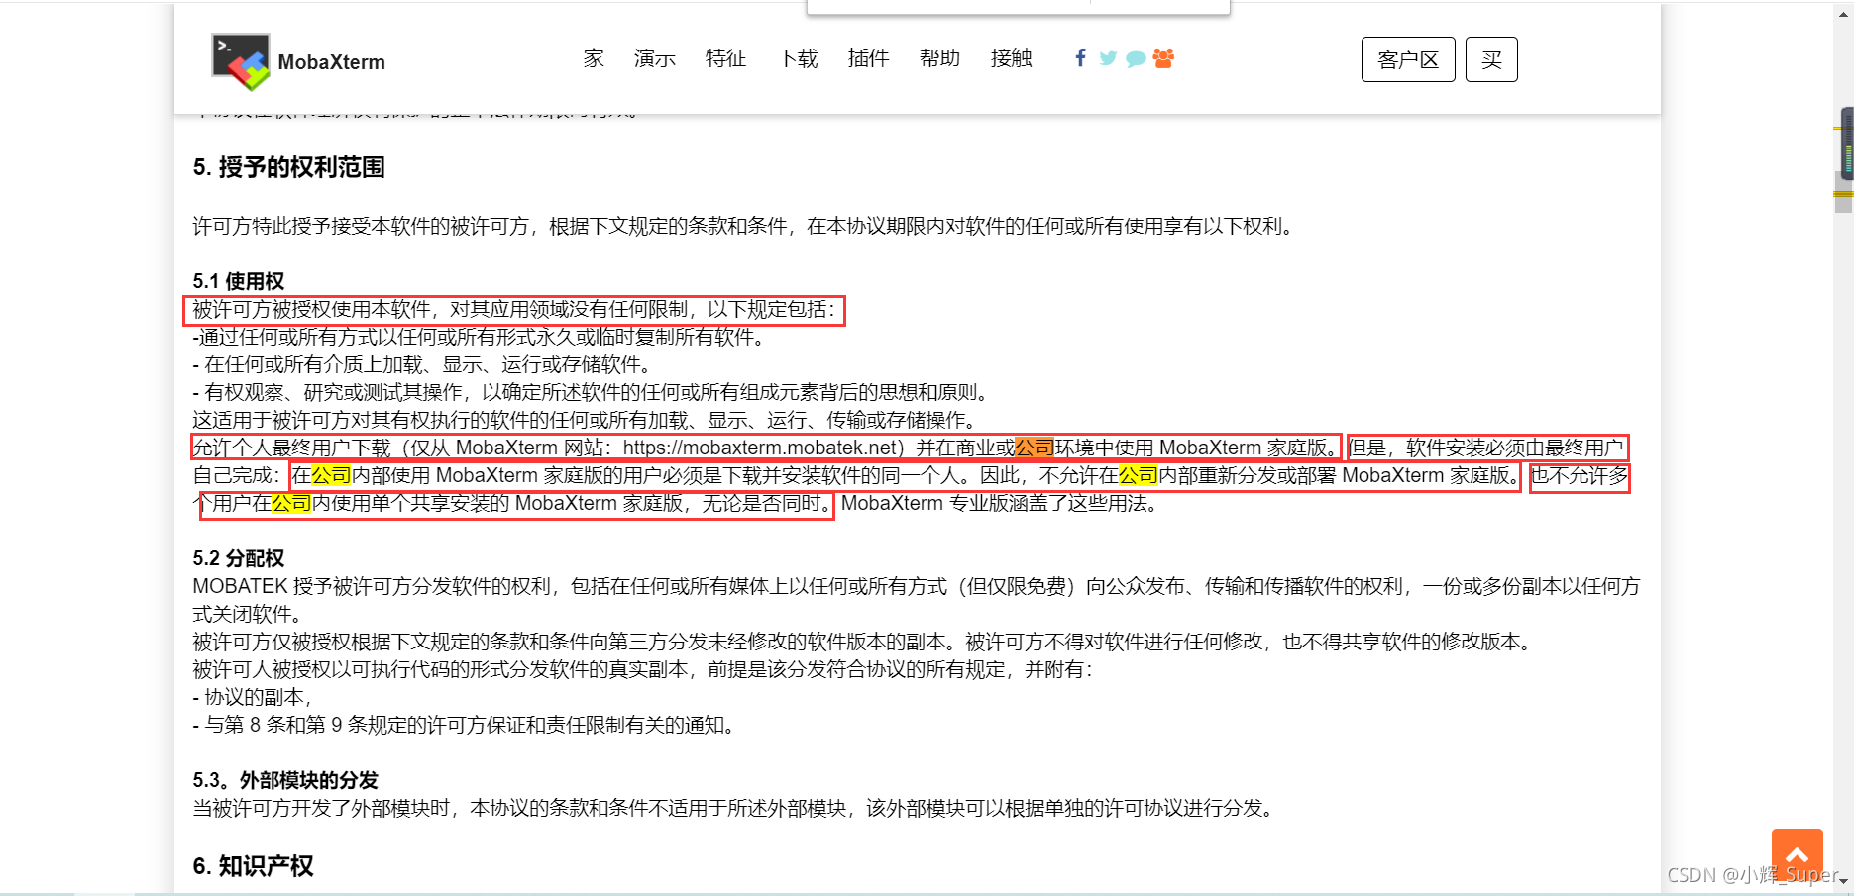The width and height of the screenshot is (1854, 896).
Task: Click the line starting MOBATEK 授予被许可方
Action: pyautogui.click(x=916, y=586)
